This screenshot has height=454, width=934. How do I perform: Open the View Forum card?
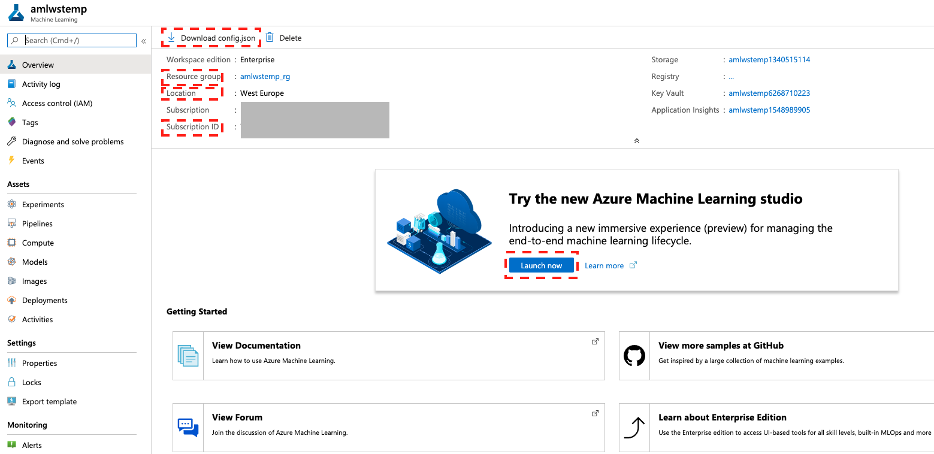tap(389, 428)
